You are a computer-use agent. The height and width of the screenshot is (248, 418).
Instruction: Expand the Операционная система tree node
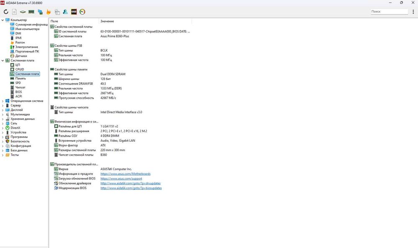[x=3, y=101]
